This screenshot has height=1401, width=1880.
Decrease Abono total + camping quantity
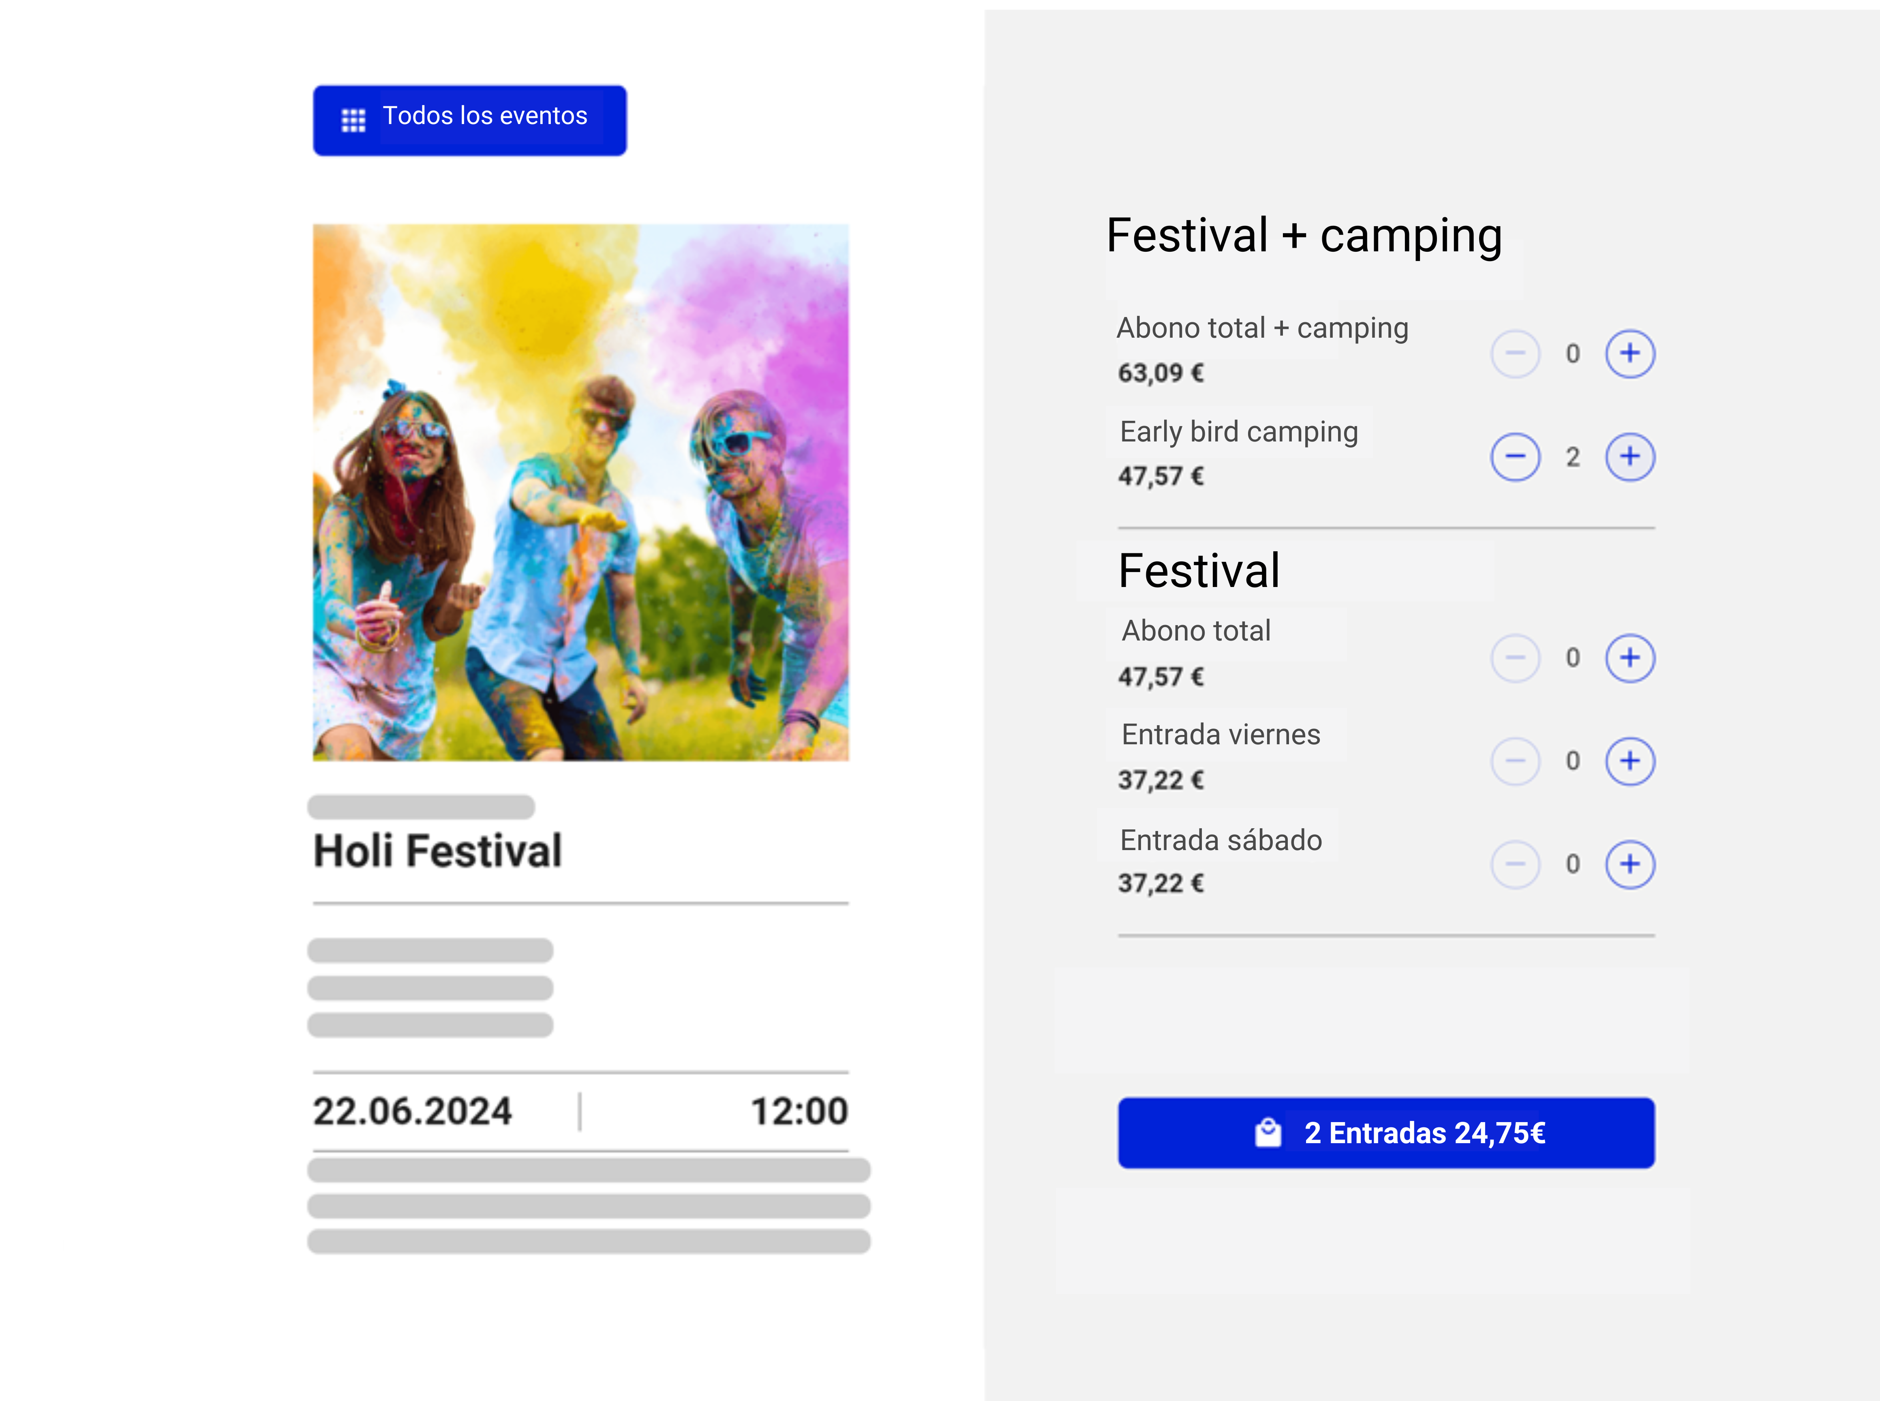pyautogui.click(x=1514, y=353)
